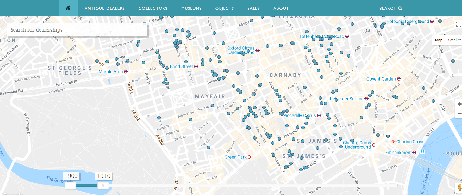
Task: Select the Map view type
Action: point(438,40)
